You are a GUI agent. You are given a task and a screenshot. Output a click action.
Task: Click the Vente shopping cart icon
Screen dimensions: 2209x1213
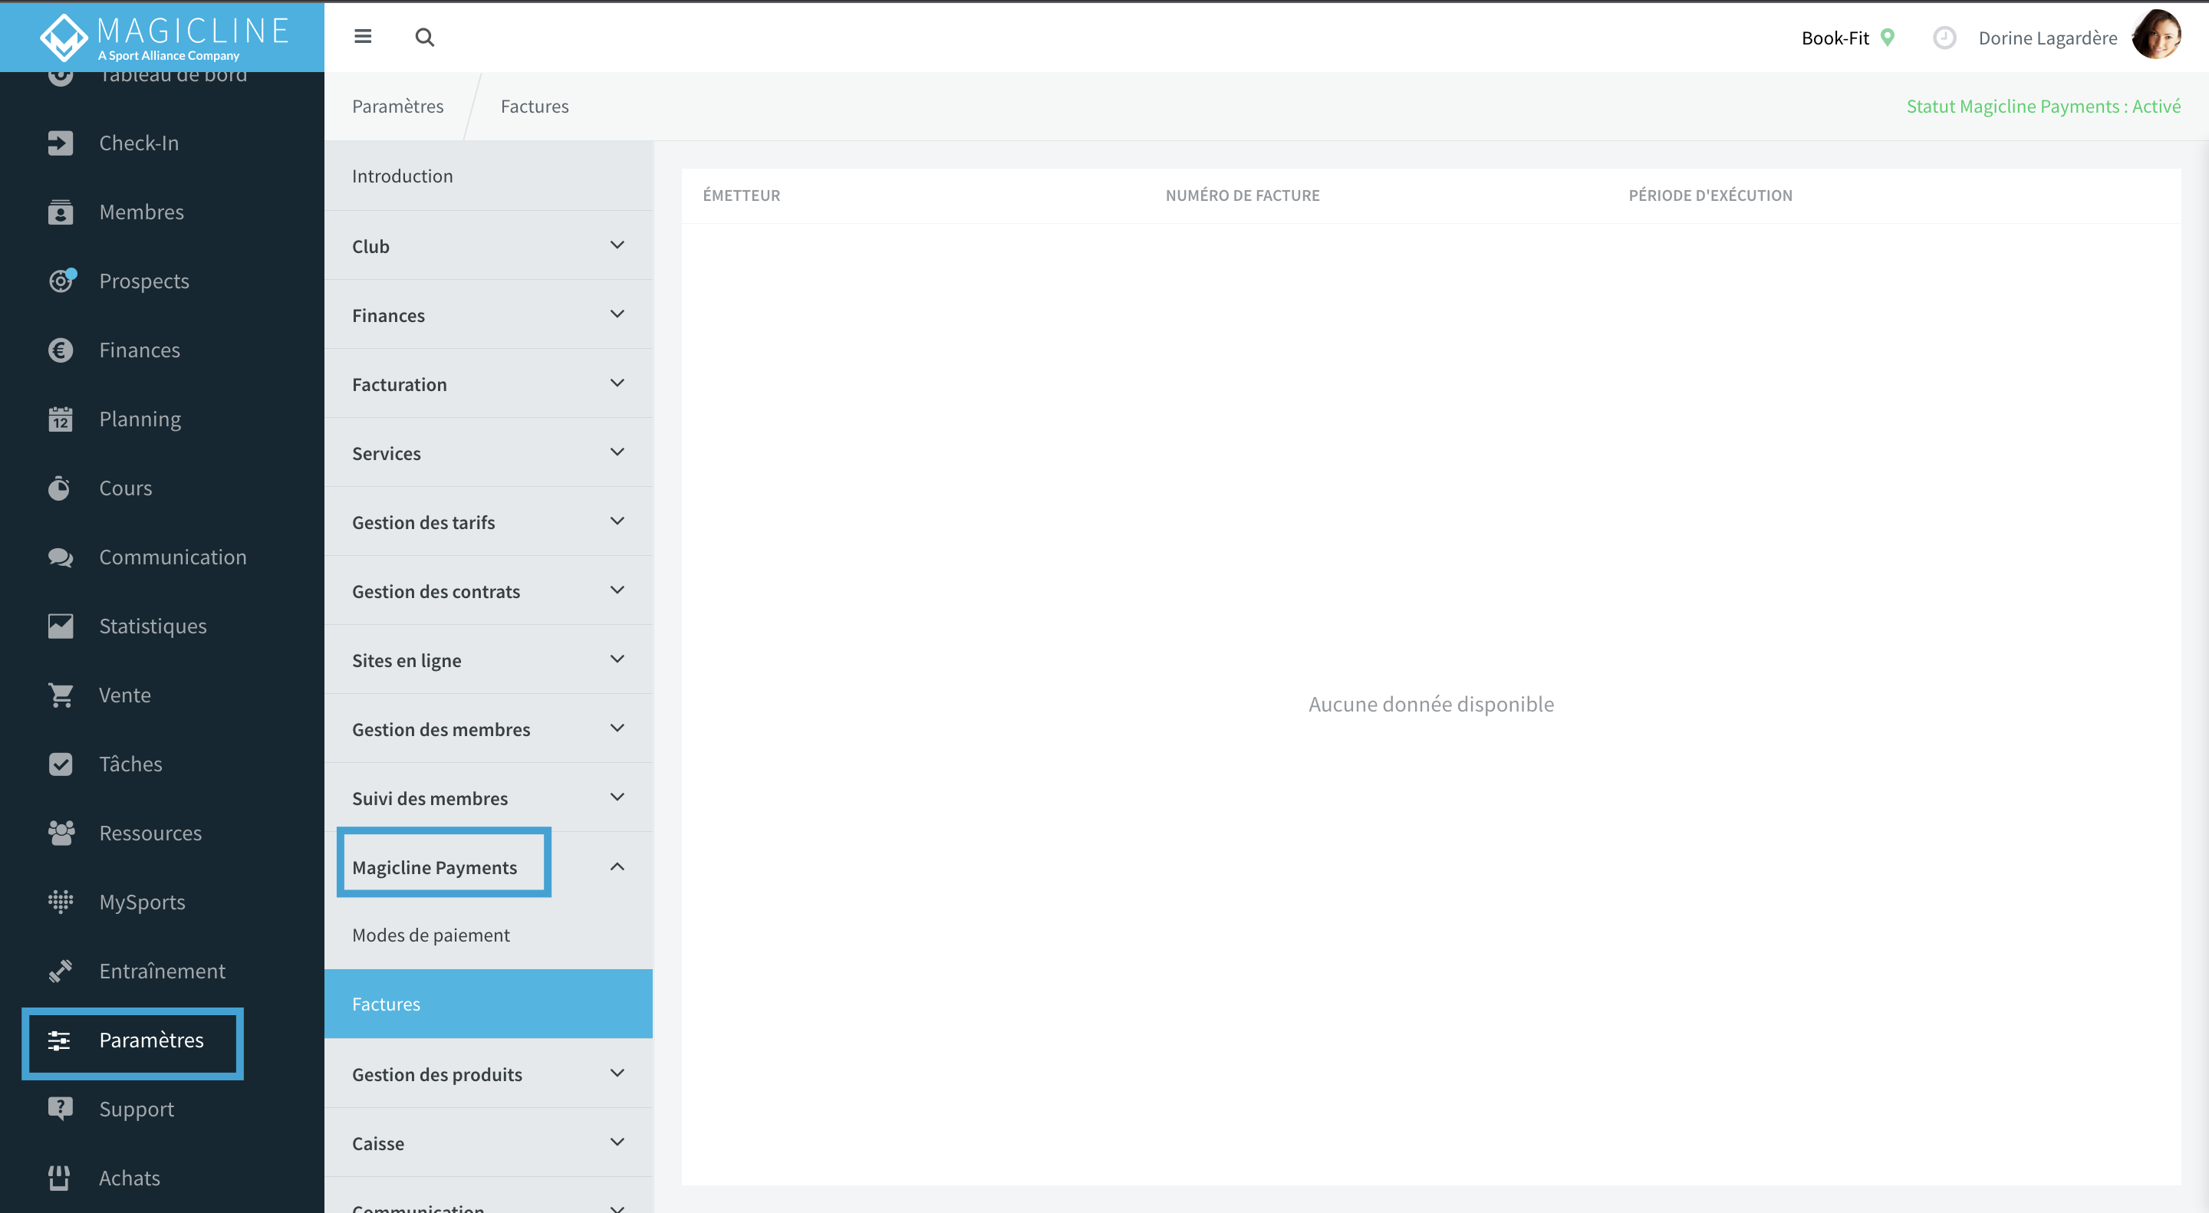[60, 695]
